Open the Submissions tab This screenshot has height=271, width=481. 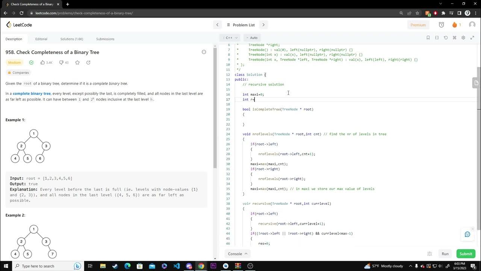(105, 39)
